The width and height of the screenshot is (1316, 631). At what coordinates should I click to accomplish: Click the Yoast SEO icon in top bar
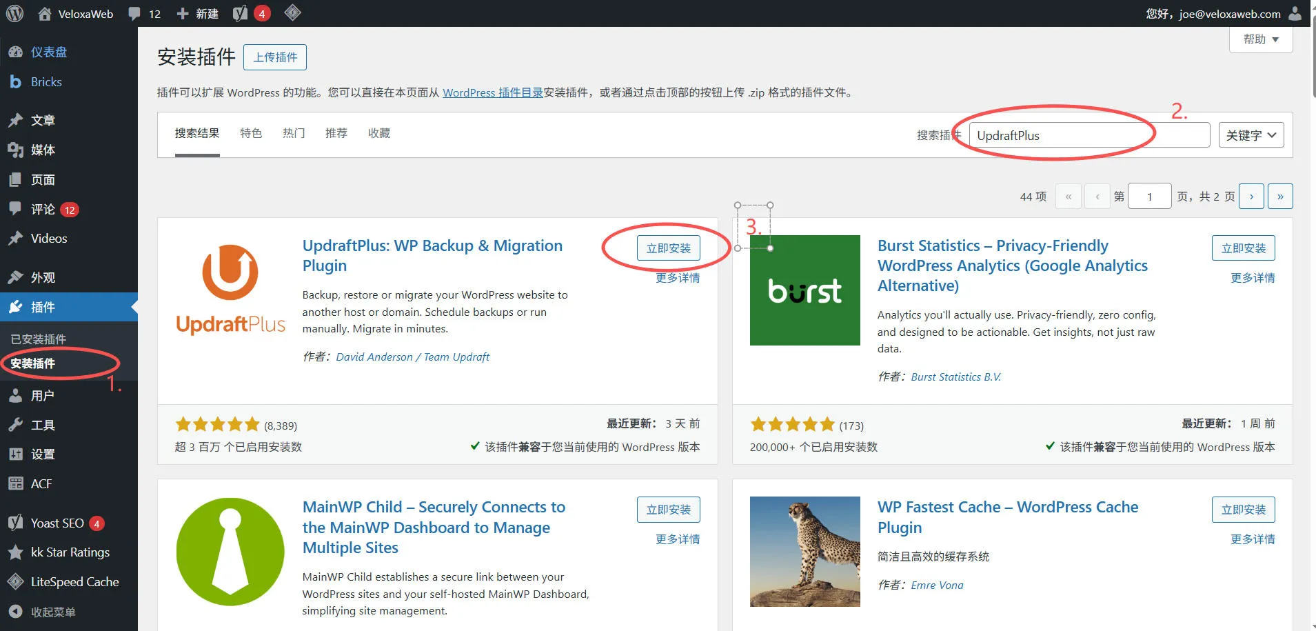[240, 13]
